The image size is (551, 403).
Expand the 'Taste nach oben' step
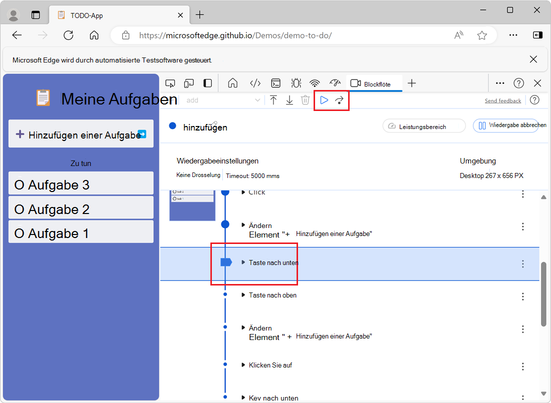click(243, 295)
